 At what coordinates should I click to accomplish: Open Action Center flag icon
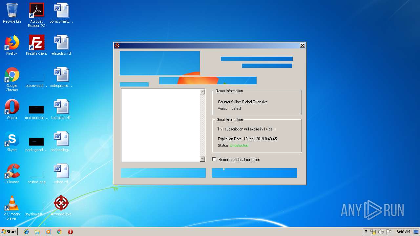(388, 232)
